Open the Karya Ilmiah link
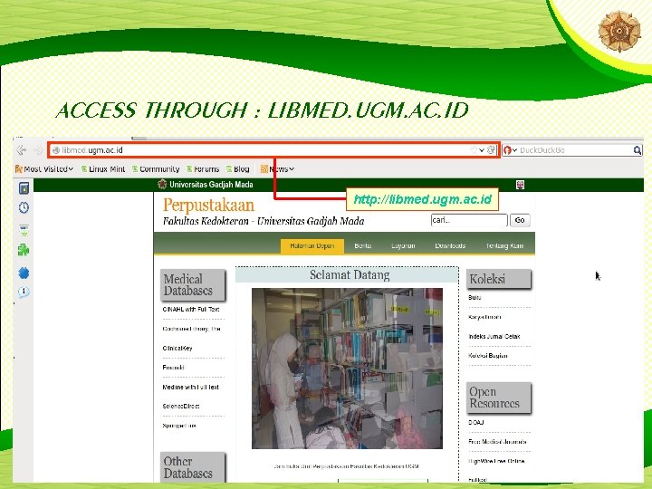Viewport: 652px width, 489px height. pyautogui.click(x=484, y=317)
